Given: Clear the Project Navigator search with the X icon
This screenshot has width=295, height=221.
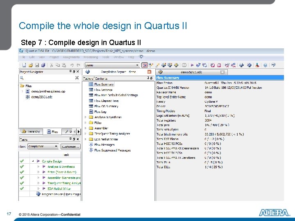Looking at the screenshot, I should click(x=77, y=78).
